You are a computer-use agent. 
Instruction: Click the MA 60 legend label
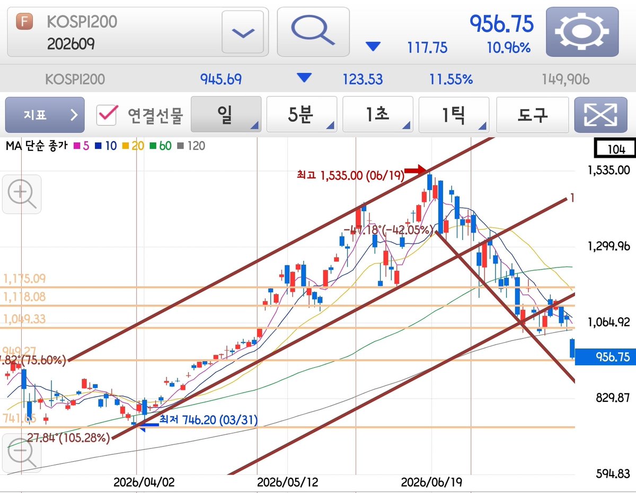(x=161, y=146)
